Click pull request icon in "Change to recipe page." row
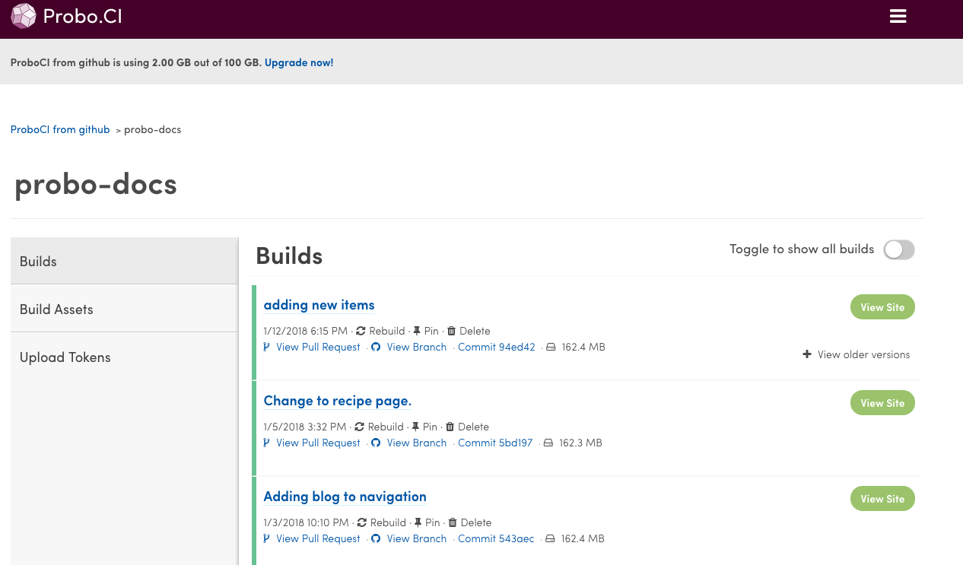 coord(267,443)
